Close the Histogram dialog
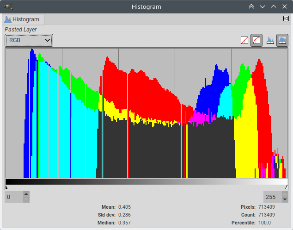Screen dimensions: 293x230 pos(285,6)
